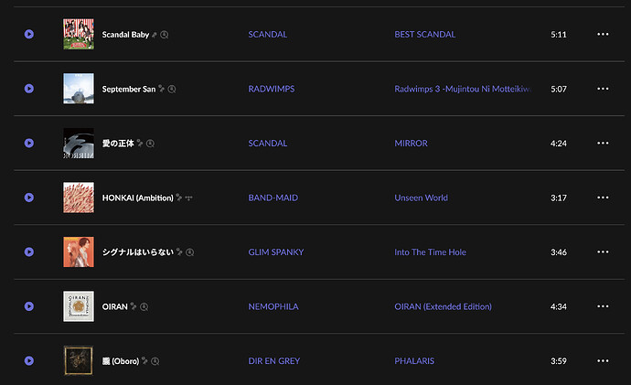631x385 pixels.
Task: Show the ellipsis menu for HONKAI (Ambition)
Action: 603,198
